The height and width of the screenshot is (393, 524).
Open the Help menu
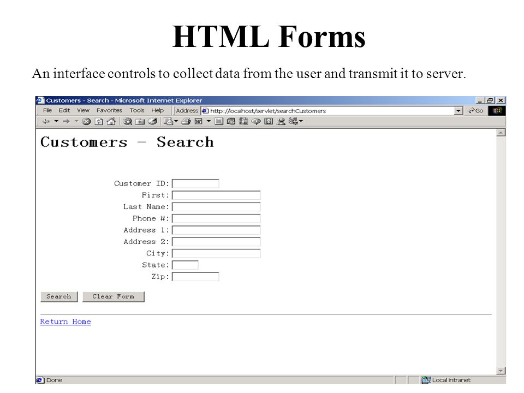tap(157, 110)
